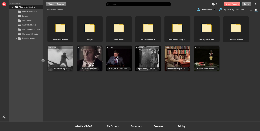Click inside the Search input field
260x131 pixels.
click(x=138, y=4)
